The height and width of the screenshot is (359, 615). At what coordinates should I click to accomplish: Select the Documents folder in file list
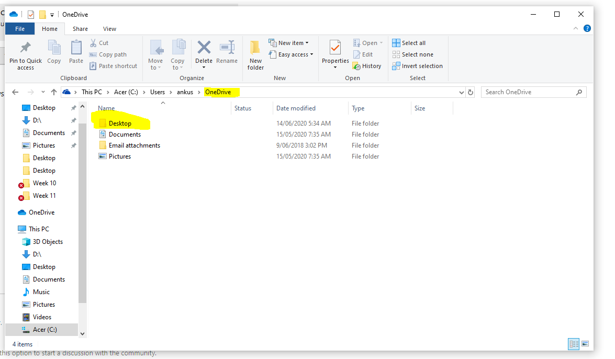pos(125,134)
